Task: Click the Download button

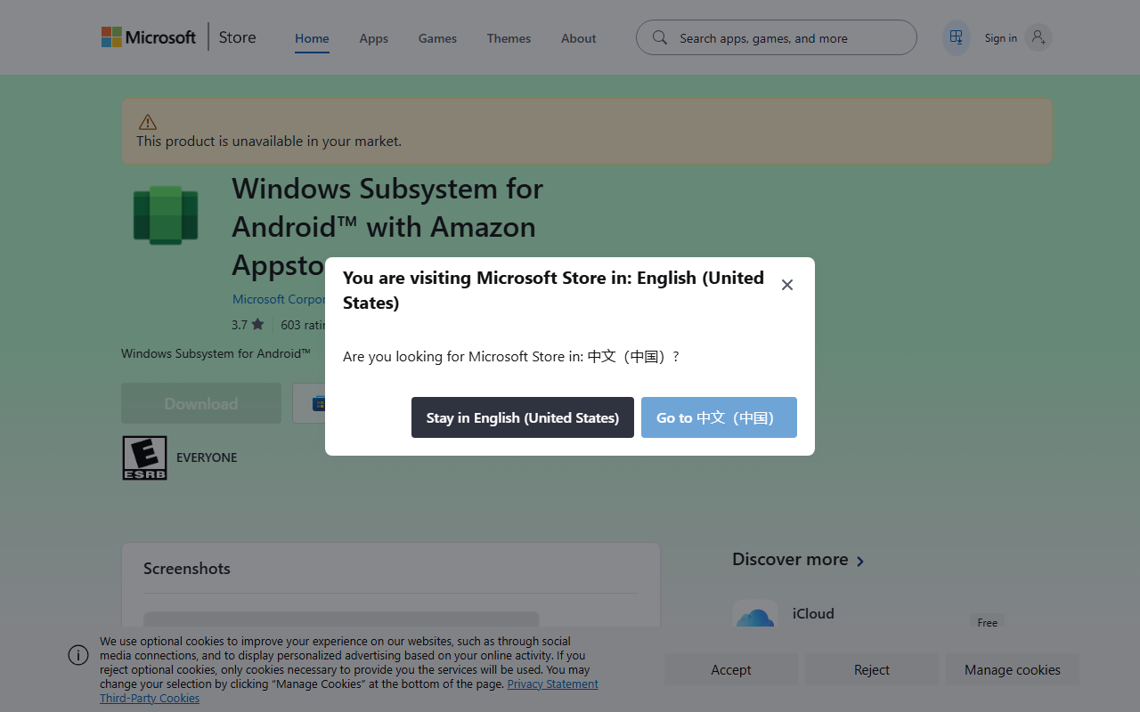Action: 201,403
